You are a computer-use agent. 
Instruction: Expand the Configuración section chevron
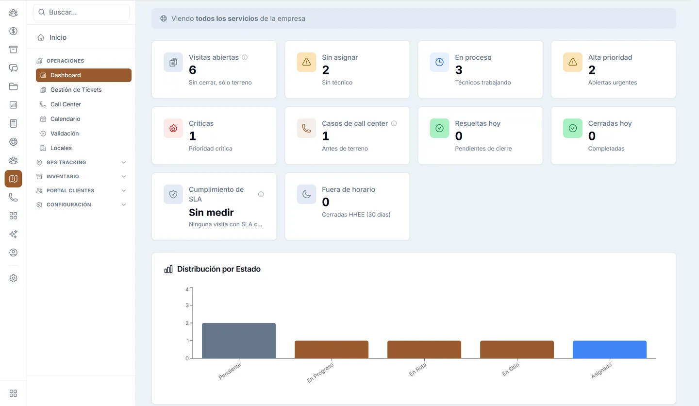coord(124,205)
